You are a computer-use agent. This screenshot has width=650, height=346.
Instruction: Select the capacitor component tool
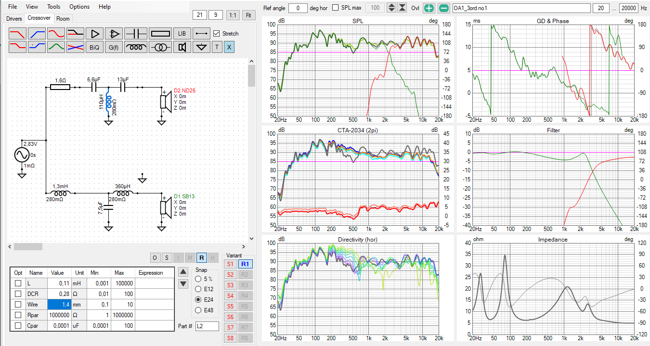click(x=135, y=34)
